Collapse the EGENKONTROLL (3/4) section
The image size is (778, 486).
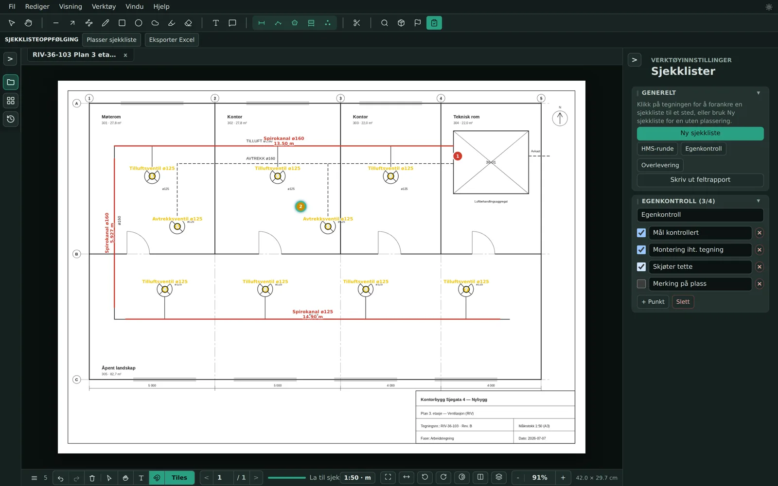(758, 201)
